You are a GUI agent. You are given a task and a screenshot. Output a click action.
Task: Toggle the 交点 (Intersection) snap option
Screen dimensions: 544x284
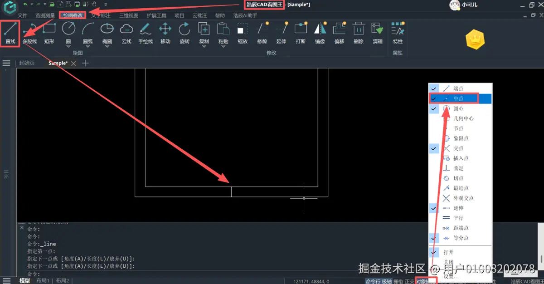tap(460, 148)
